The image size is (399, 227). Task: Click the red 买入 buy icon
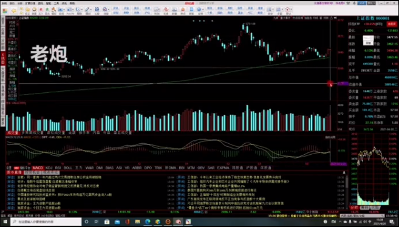(x=41, y=10)
